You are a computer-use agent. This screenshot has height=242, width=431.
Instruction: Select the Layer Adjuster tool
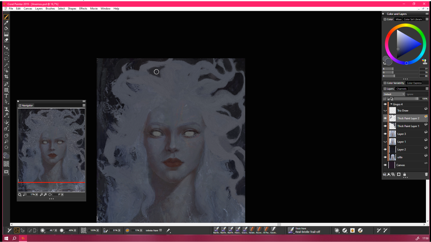(6, 48)
